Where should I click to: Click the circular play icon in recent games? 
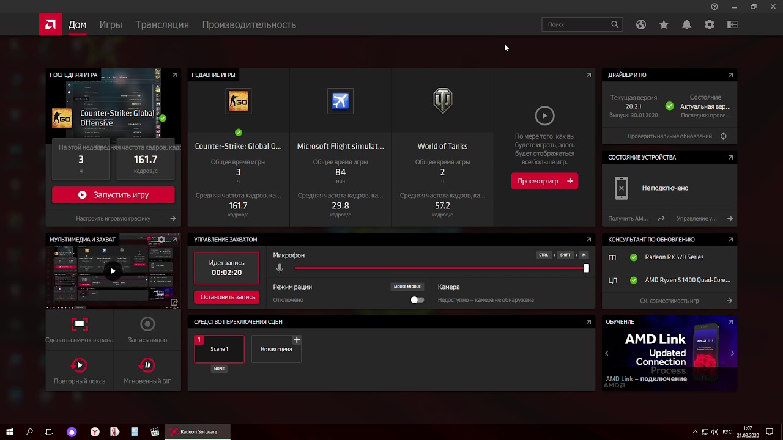[x=544, y=116]
